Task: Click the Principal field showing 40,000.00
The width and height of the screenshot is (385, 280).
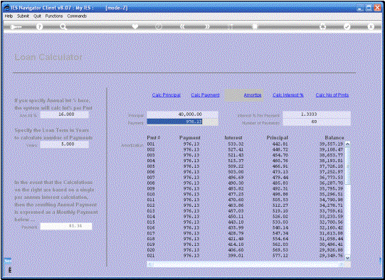Action: [182, 114]
